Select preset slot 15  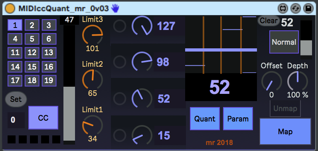pyautogui.click(x=32, y=67)
